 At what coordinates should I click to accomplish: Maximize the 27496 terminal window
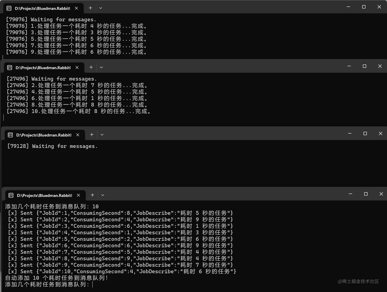pos(364,66)
